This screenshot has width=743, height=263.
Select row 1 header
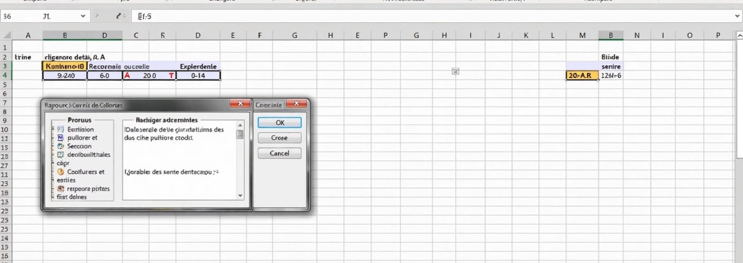click(x=5, y=48)
